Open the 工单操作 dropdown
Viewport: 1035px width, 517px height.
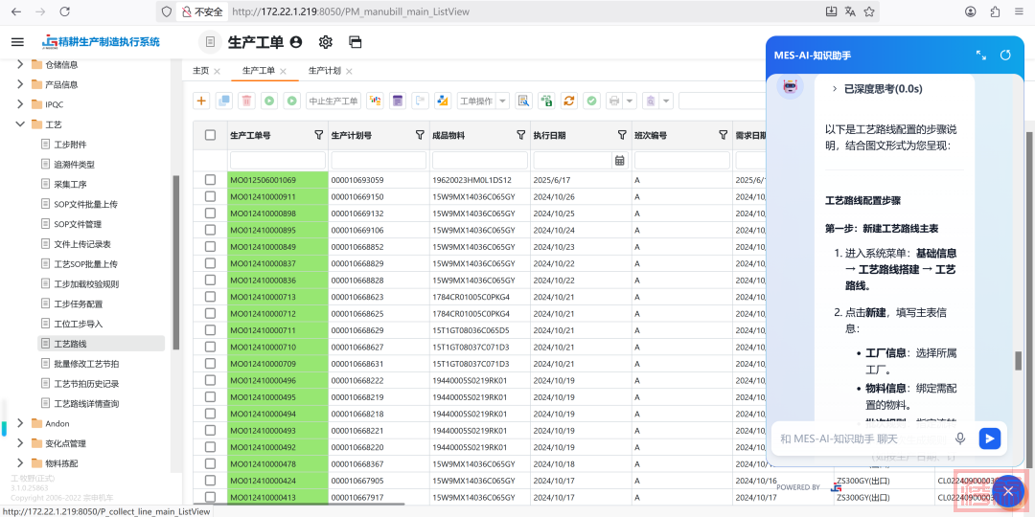click(483, 101)
